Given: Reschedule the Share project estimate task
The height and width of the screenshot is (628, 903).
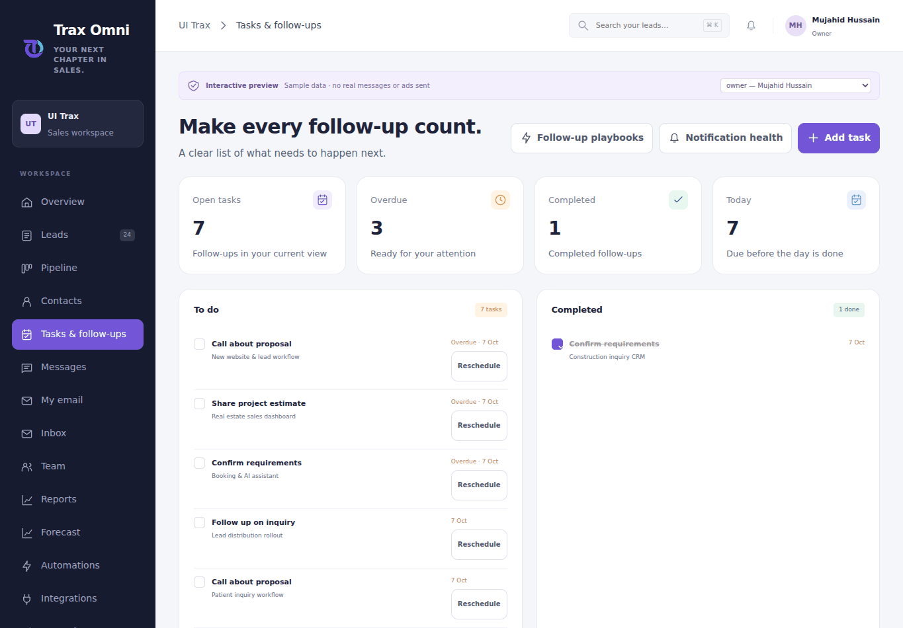Looking at the screenshot, I should [x=479, y=426].
